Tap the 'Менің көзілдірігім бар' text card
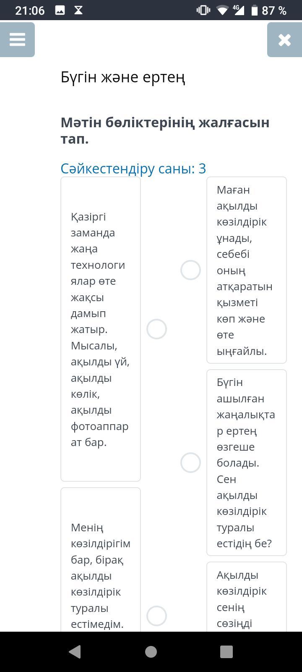The width and height of the screenshot is (302, 672). coord(101,559)
